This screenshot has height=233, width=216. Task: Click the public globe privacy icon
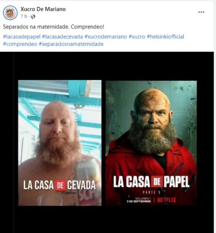[33, 16]
